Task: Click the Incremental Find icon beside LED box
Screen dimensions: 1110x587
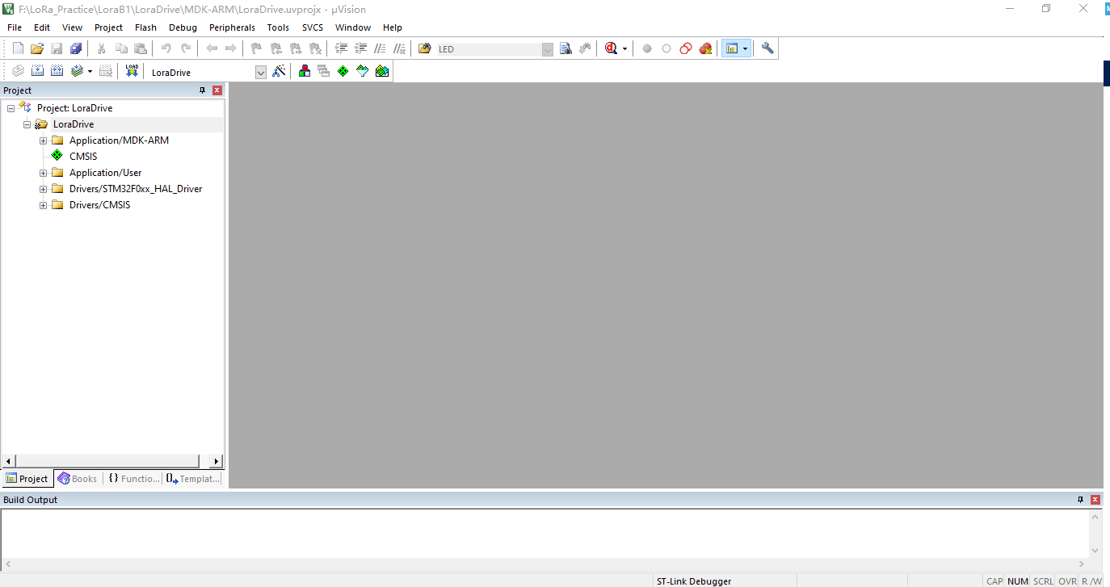Action: coord(586,48)
